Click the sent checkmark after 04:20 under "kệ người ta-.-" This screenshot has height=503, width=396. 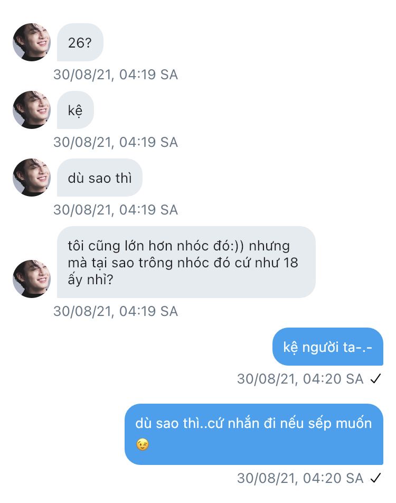[375, 379]
